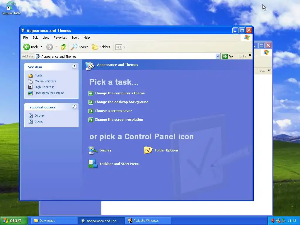Image resolution: width=300 pixels, height=225 pixels.
Task: Open the Serpent IA32 desktop shortcut
Action: 11,8
